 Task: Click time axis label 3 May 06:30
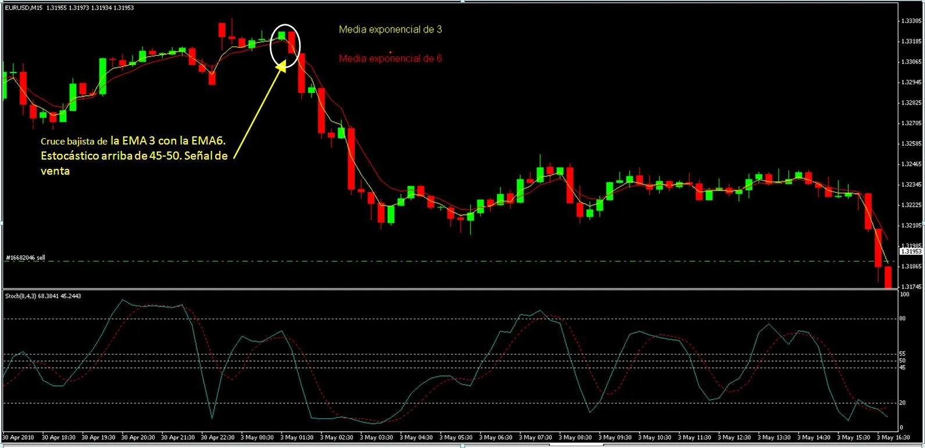click(495, 438)
